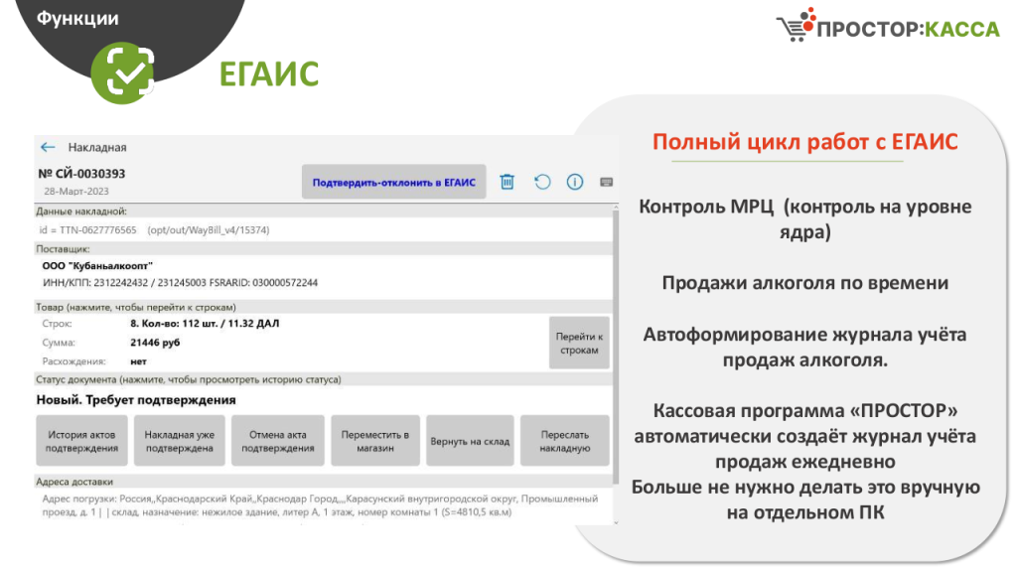Click the scrollbar down arrow of the invoice pane
1017x572 pixels.
pos(616,522)
